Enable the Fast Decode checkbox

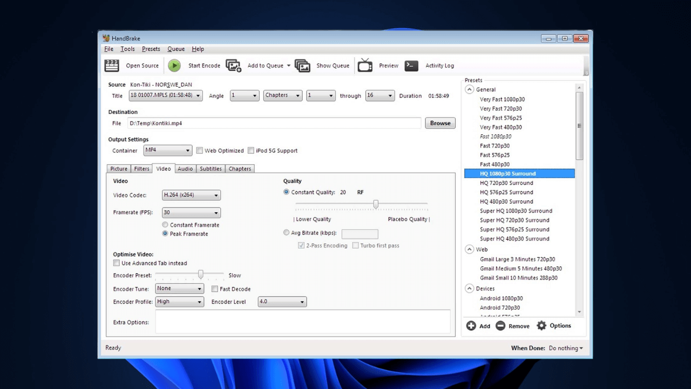[x=214, y=289]
